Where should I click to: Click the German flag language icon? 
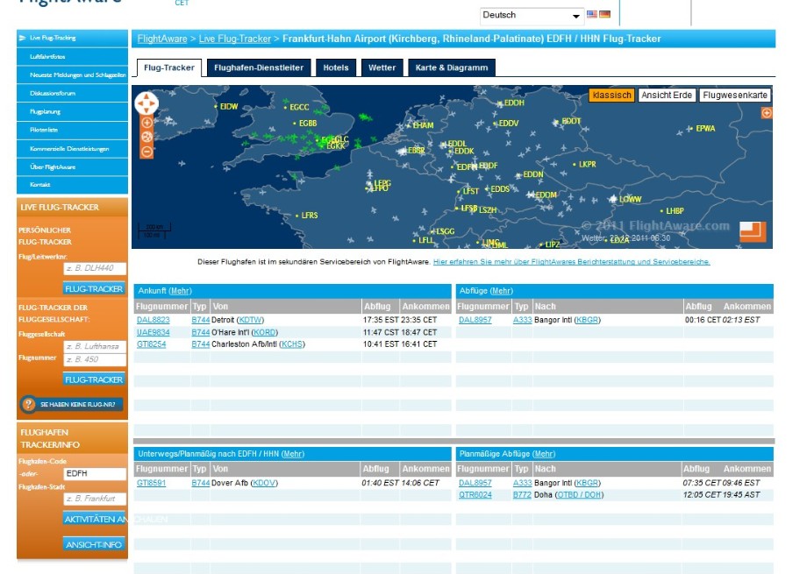(605, 15)
